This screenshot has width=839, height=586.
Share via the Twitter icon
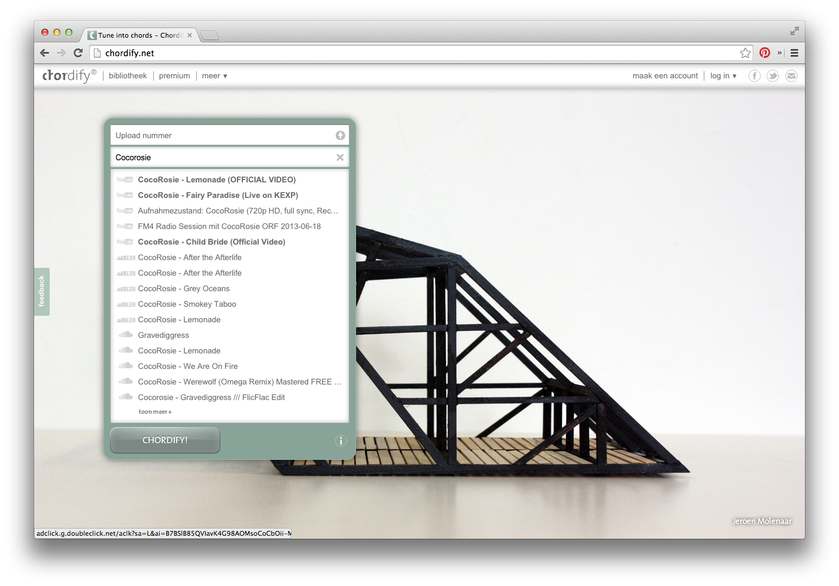pos(773,76)
